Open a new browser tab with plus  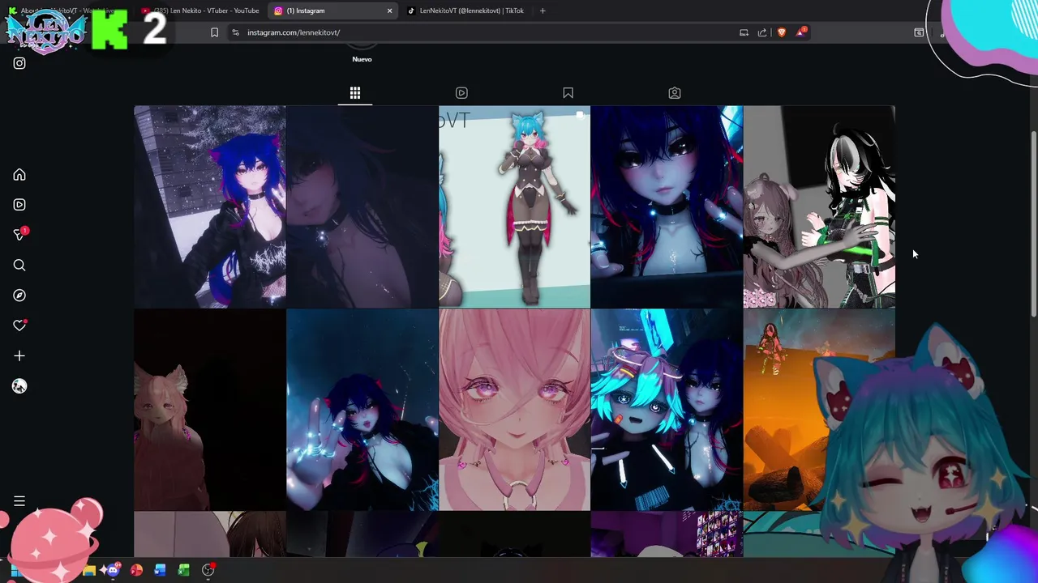543,11
